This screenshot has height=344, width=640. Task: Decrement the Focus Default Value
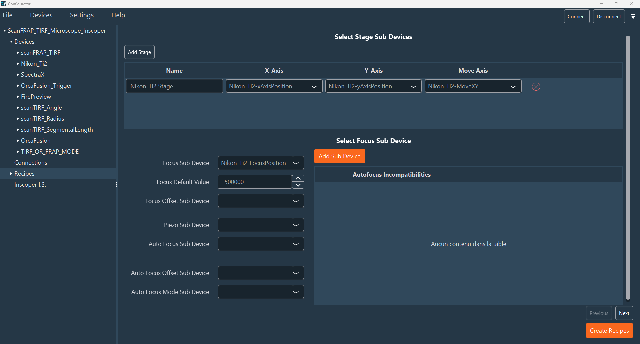pyautogui.click(x=298, y=185)
